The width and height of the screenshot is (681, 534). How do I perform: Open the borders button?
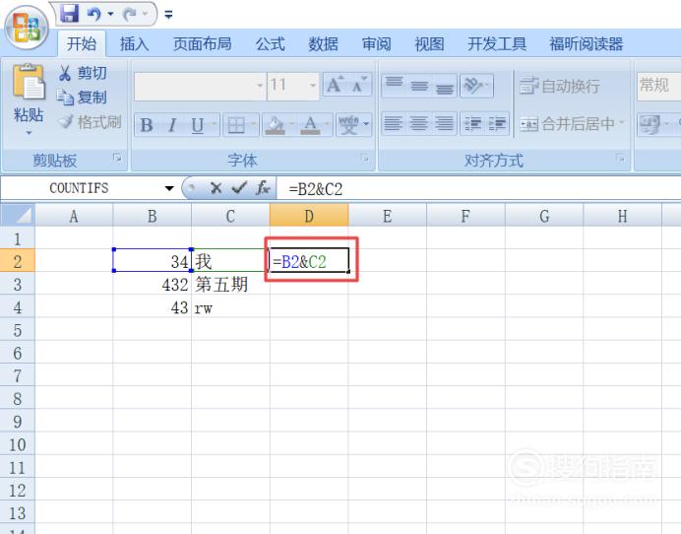point(236,125)
